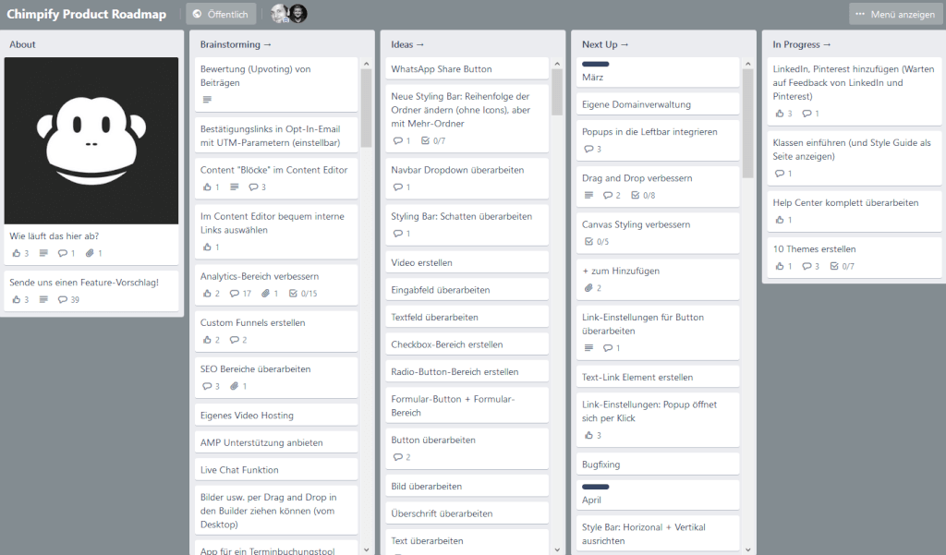946x555 pixels.
Task: Click the 'Brainstorming →' list header
Action: [x=236, y=44]
